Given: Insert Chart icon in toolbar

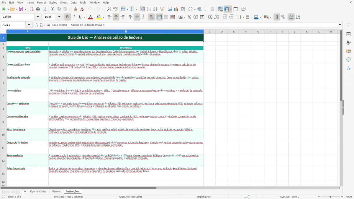Looking at the screenshot, I should pos(176,9).
